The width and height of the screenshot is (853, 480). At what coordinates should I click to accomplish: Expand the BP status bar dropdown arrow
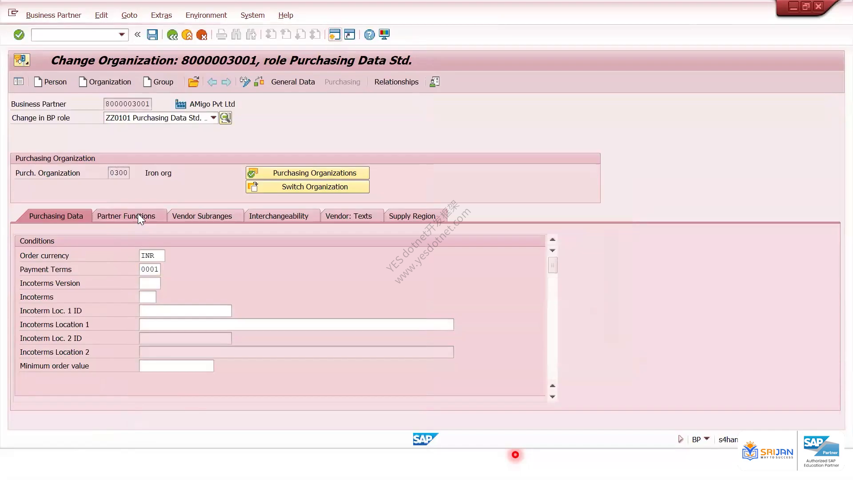pos(707,439)
